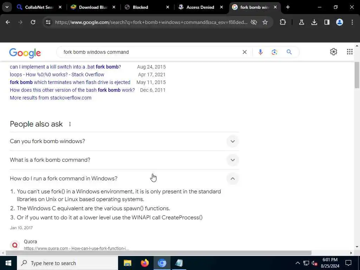Open File Explorer from the taskbar

tap(127, 263)
